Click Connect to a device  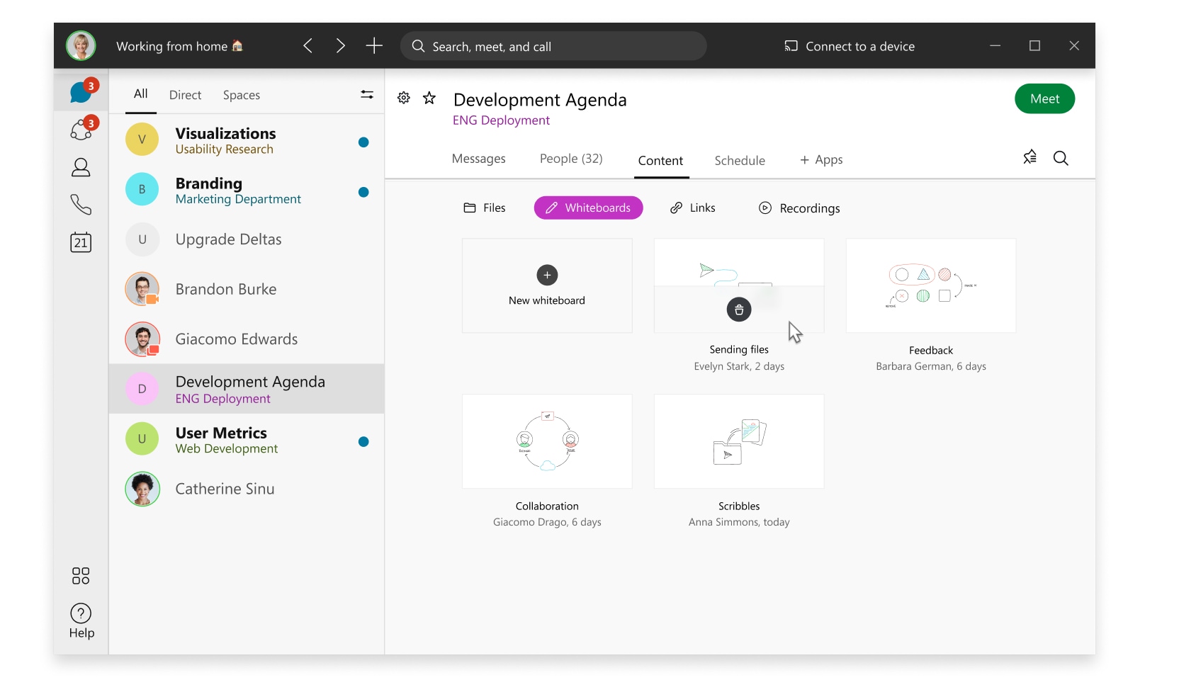pyautogui.click(x=849, y=46)
